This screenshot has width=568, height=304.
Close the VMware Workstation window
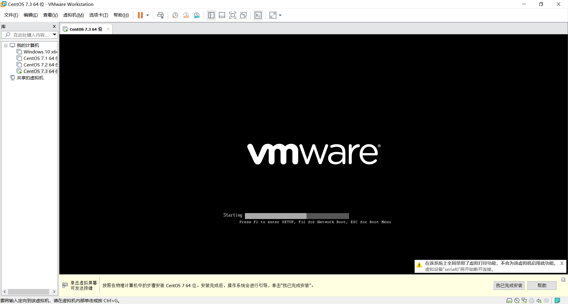point(559,4)
